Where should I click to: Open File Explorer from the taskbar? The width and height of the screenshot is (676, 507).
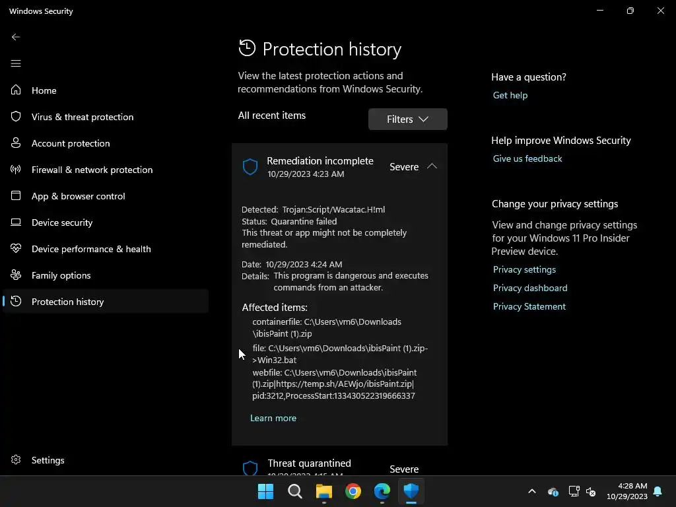[x=323, y=491]
